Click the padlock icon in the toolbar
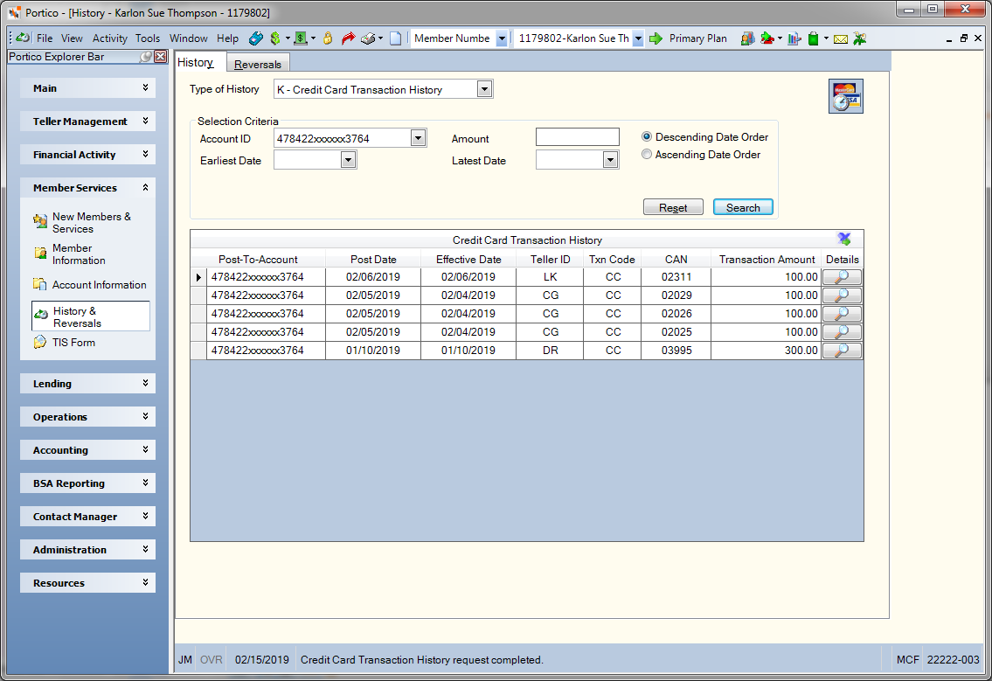Viewport: 992px width, 681px height. tap(328, 38)
